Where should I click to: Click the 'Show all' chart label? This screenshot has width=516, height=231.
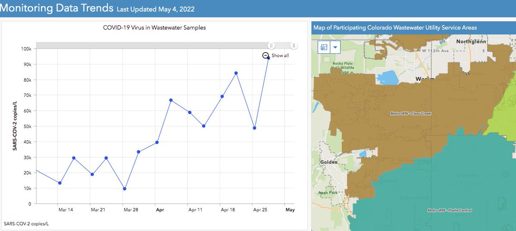click(280, 55)
